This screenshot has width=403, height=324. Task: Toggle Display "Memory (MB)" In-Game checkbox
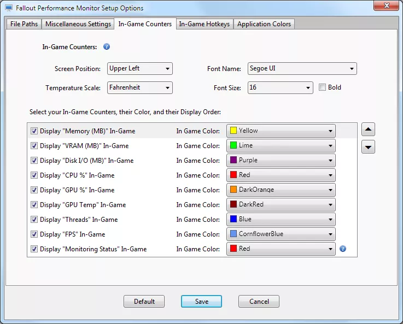[x=34, y=131]
